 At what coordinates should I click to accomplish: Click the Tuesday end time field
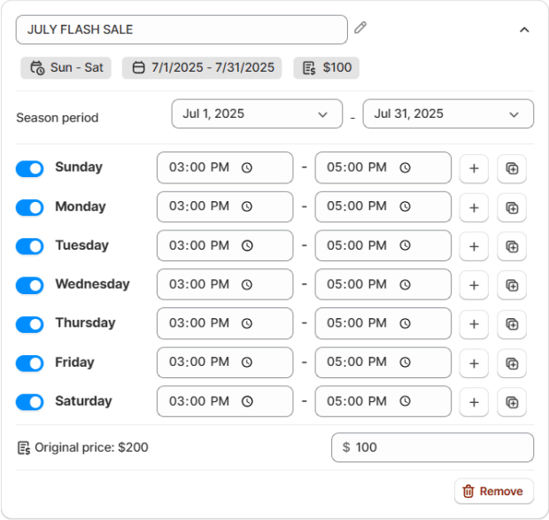tap(383, 245)
